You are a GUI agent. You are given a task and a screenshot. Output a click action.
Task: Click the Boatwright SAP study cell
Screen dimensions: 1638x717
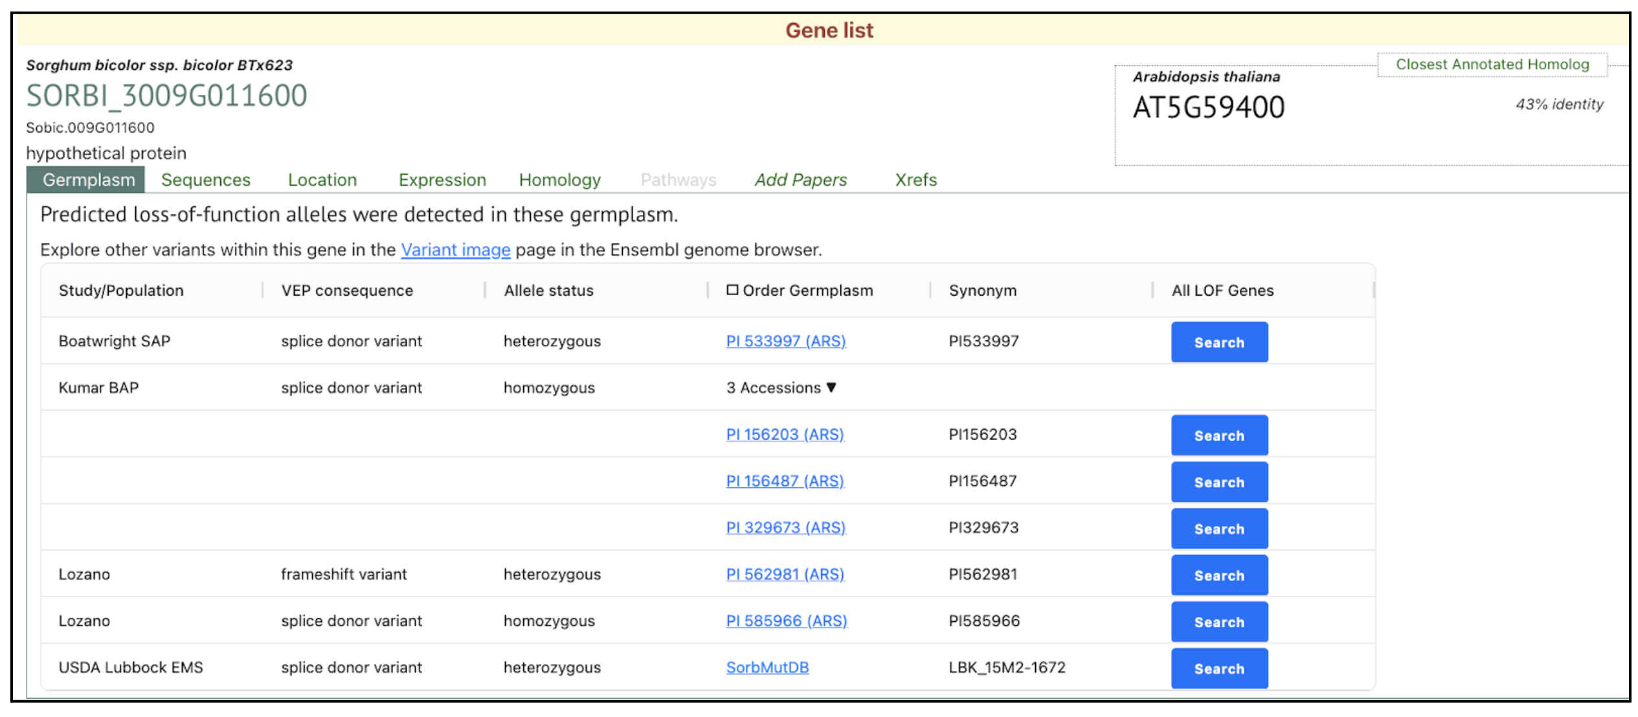coord(115,341)
